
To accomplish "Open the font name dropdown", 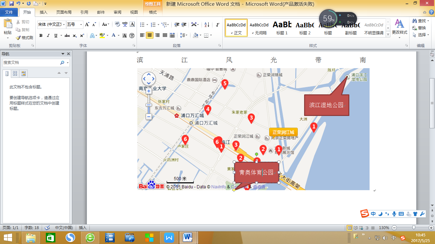I will (x=64, y=24).
